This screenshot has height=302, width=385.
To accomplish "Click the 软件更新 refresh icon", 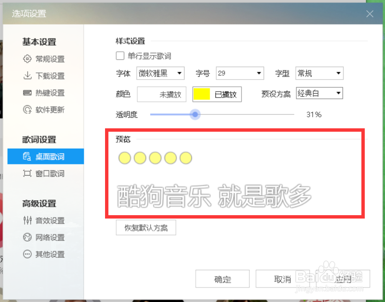I will 27,110.
